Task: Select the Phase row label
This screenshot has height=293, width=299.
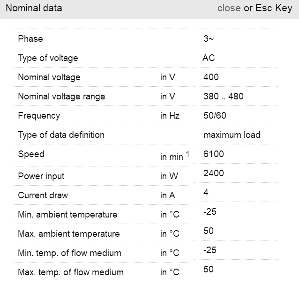Action: tap(30, 39)
